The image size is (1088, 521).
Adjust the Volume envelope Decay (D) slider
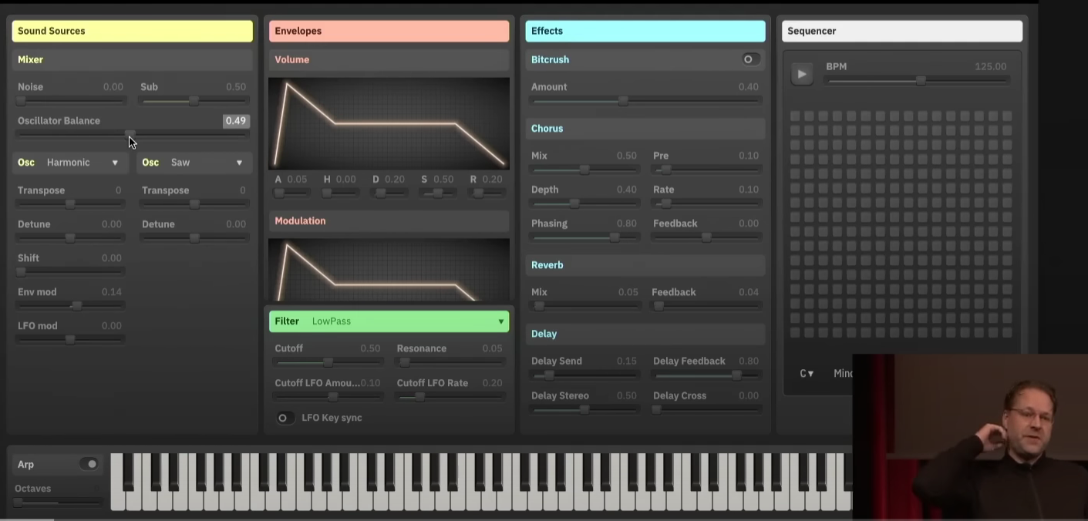[389, 193]
